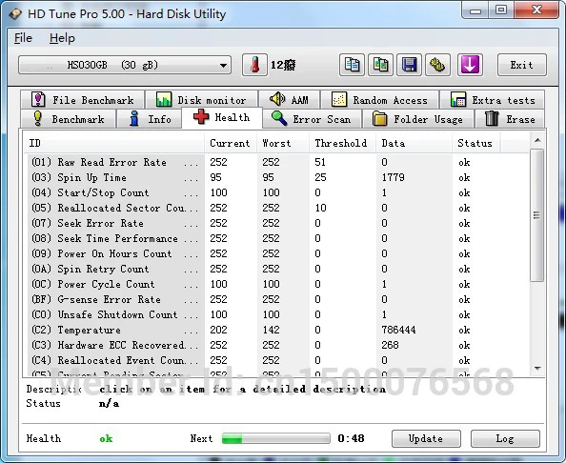Click the 1779 data value
Image resolution: width=566 pixels, height=463 pixels.
(x=394, y=177)
